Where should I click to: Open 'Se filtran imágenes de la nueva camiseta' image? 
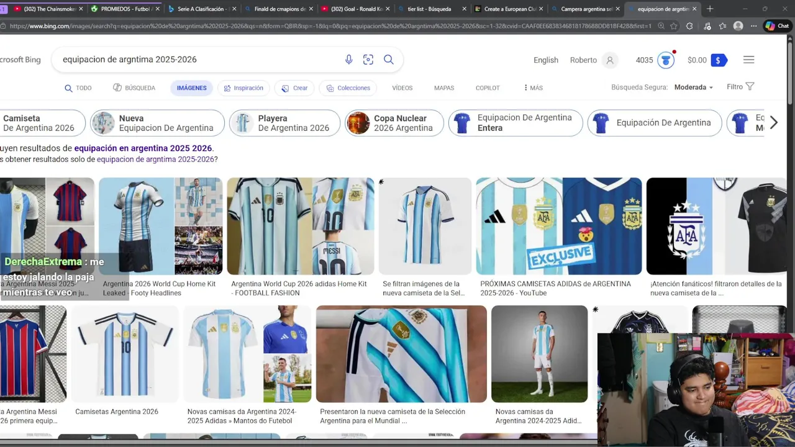click(x=425, y=226)
